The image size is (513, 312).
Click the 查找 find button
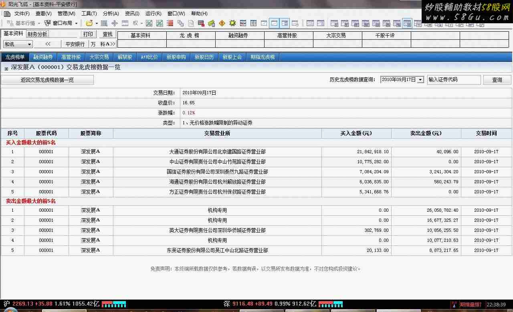point(107,34)
